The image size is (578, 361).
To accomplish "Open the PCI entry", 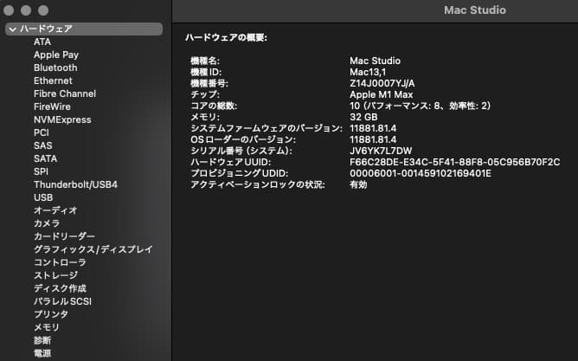I will (x=42, y=132).
